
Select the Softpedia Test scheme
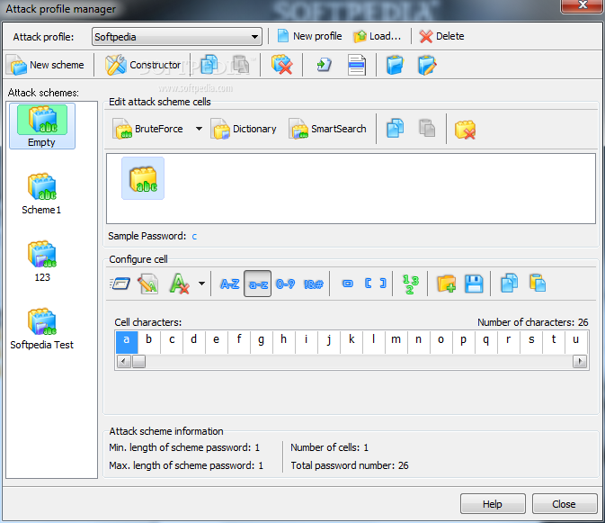41,329
